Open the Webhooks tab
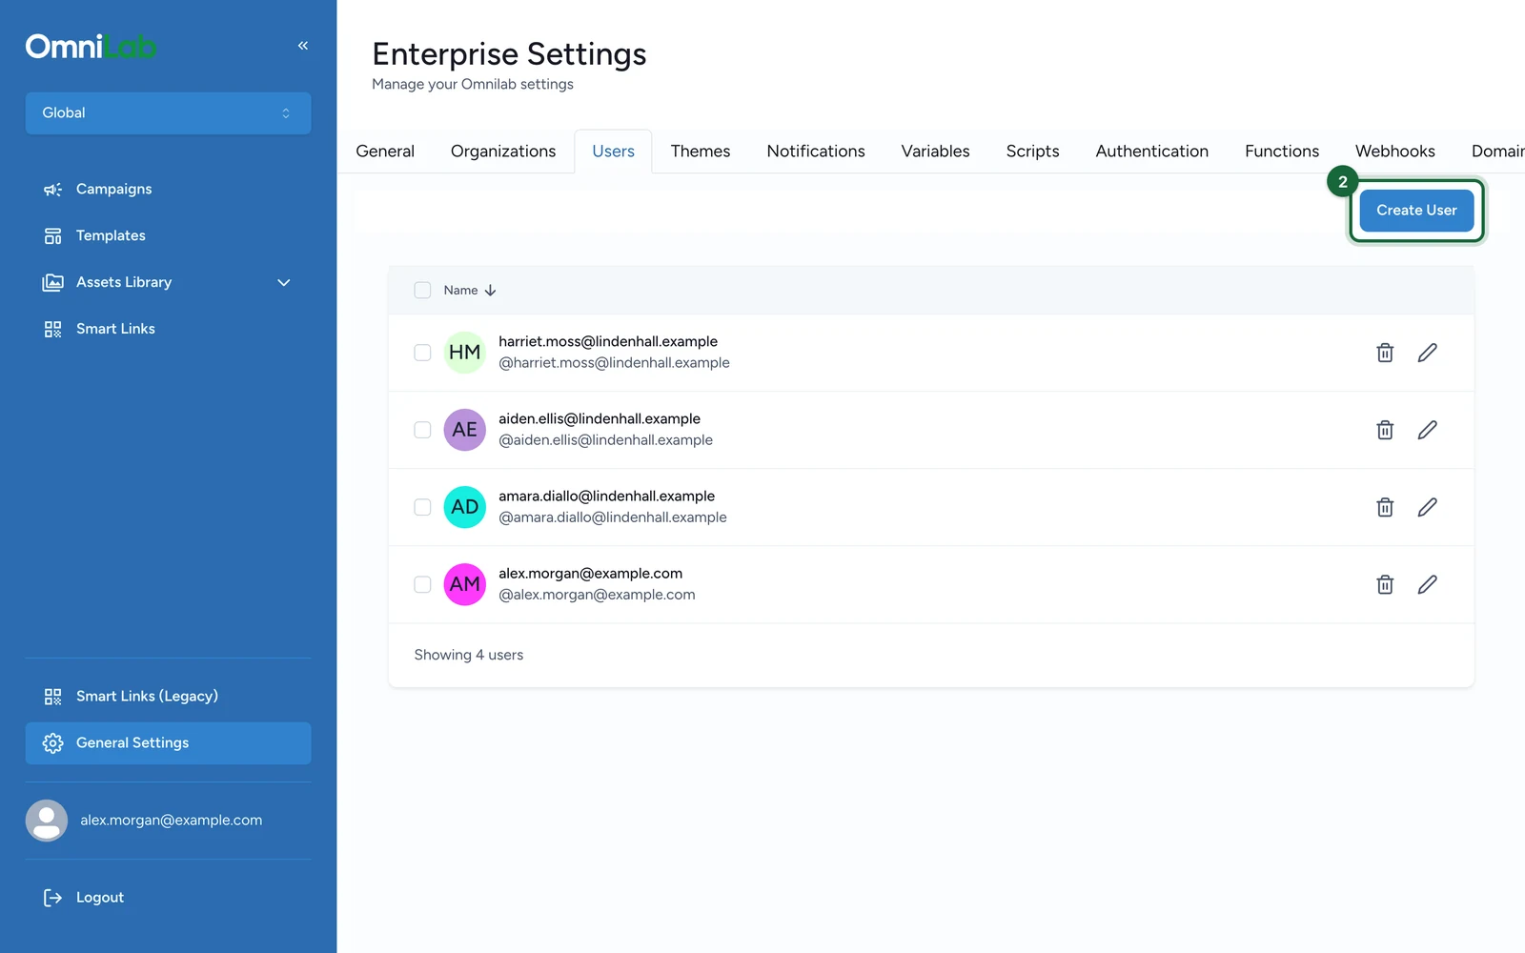Viewport: 1525px width, 953px height. tap(1395, 152)
